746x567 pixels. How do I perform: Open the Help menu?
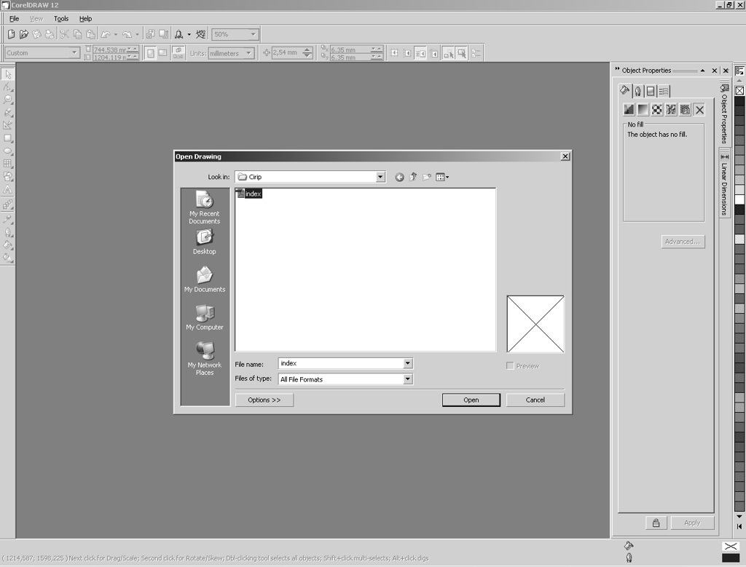(86, 18)
